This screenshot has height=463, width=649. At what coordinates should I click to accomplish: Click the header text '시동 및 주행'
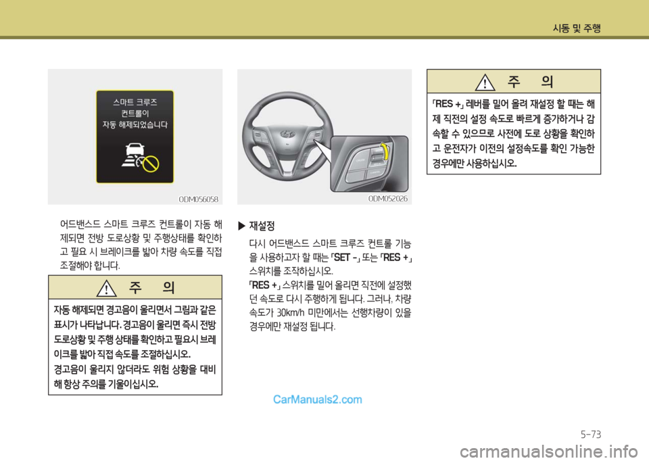[577, 28]
